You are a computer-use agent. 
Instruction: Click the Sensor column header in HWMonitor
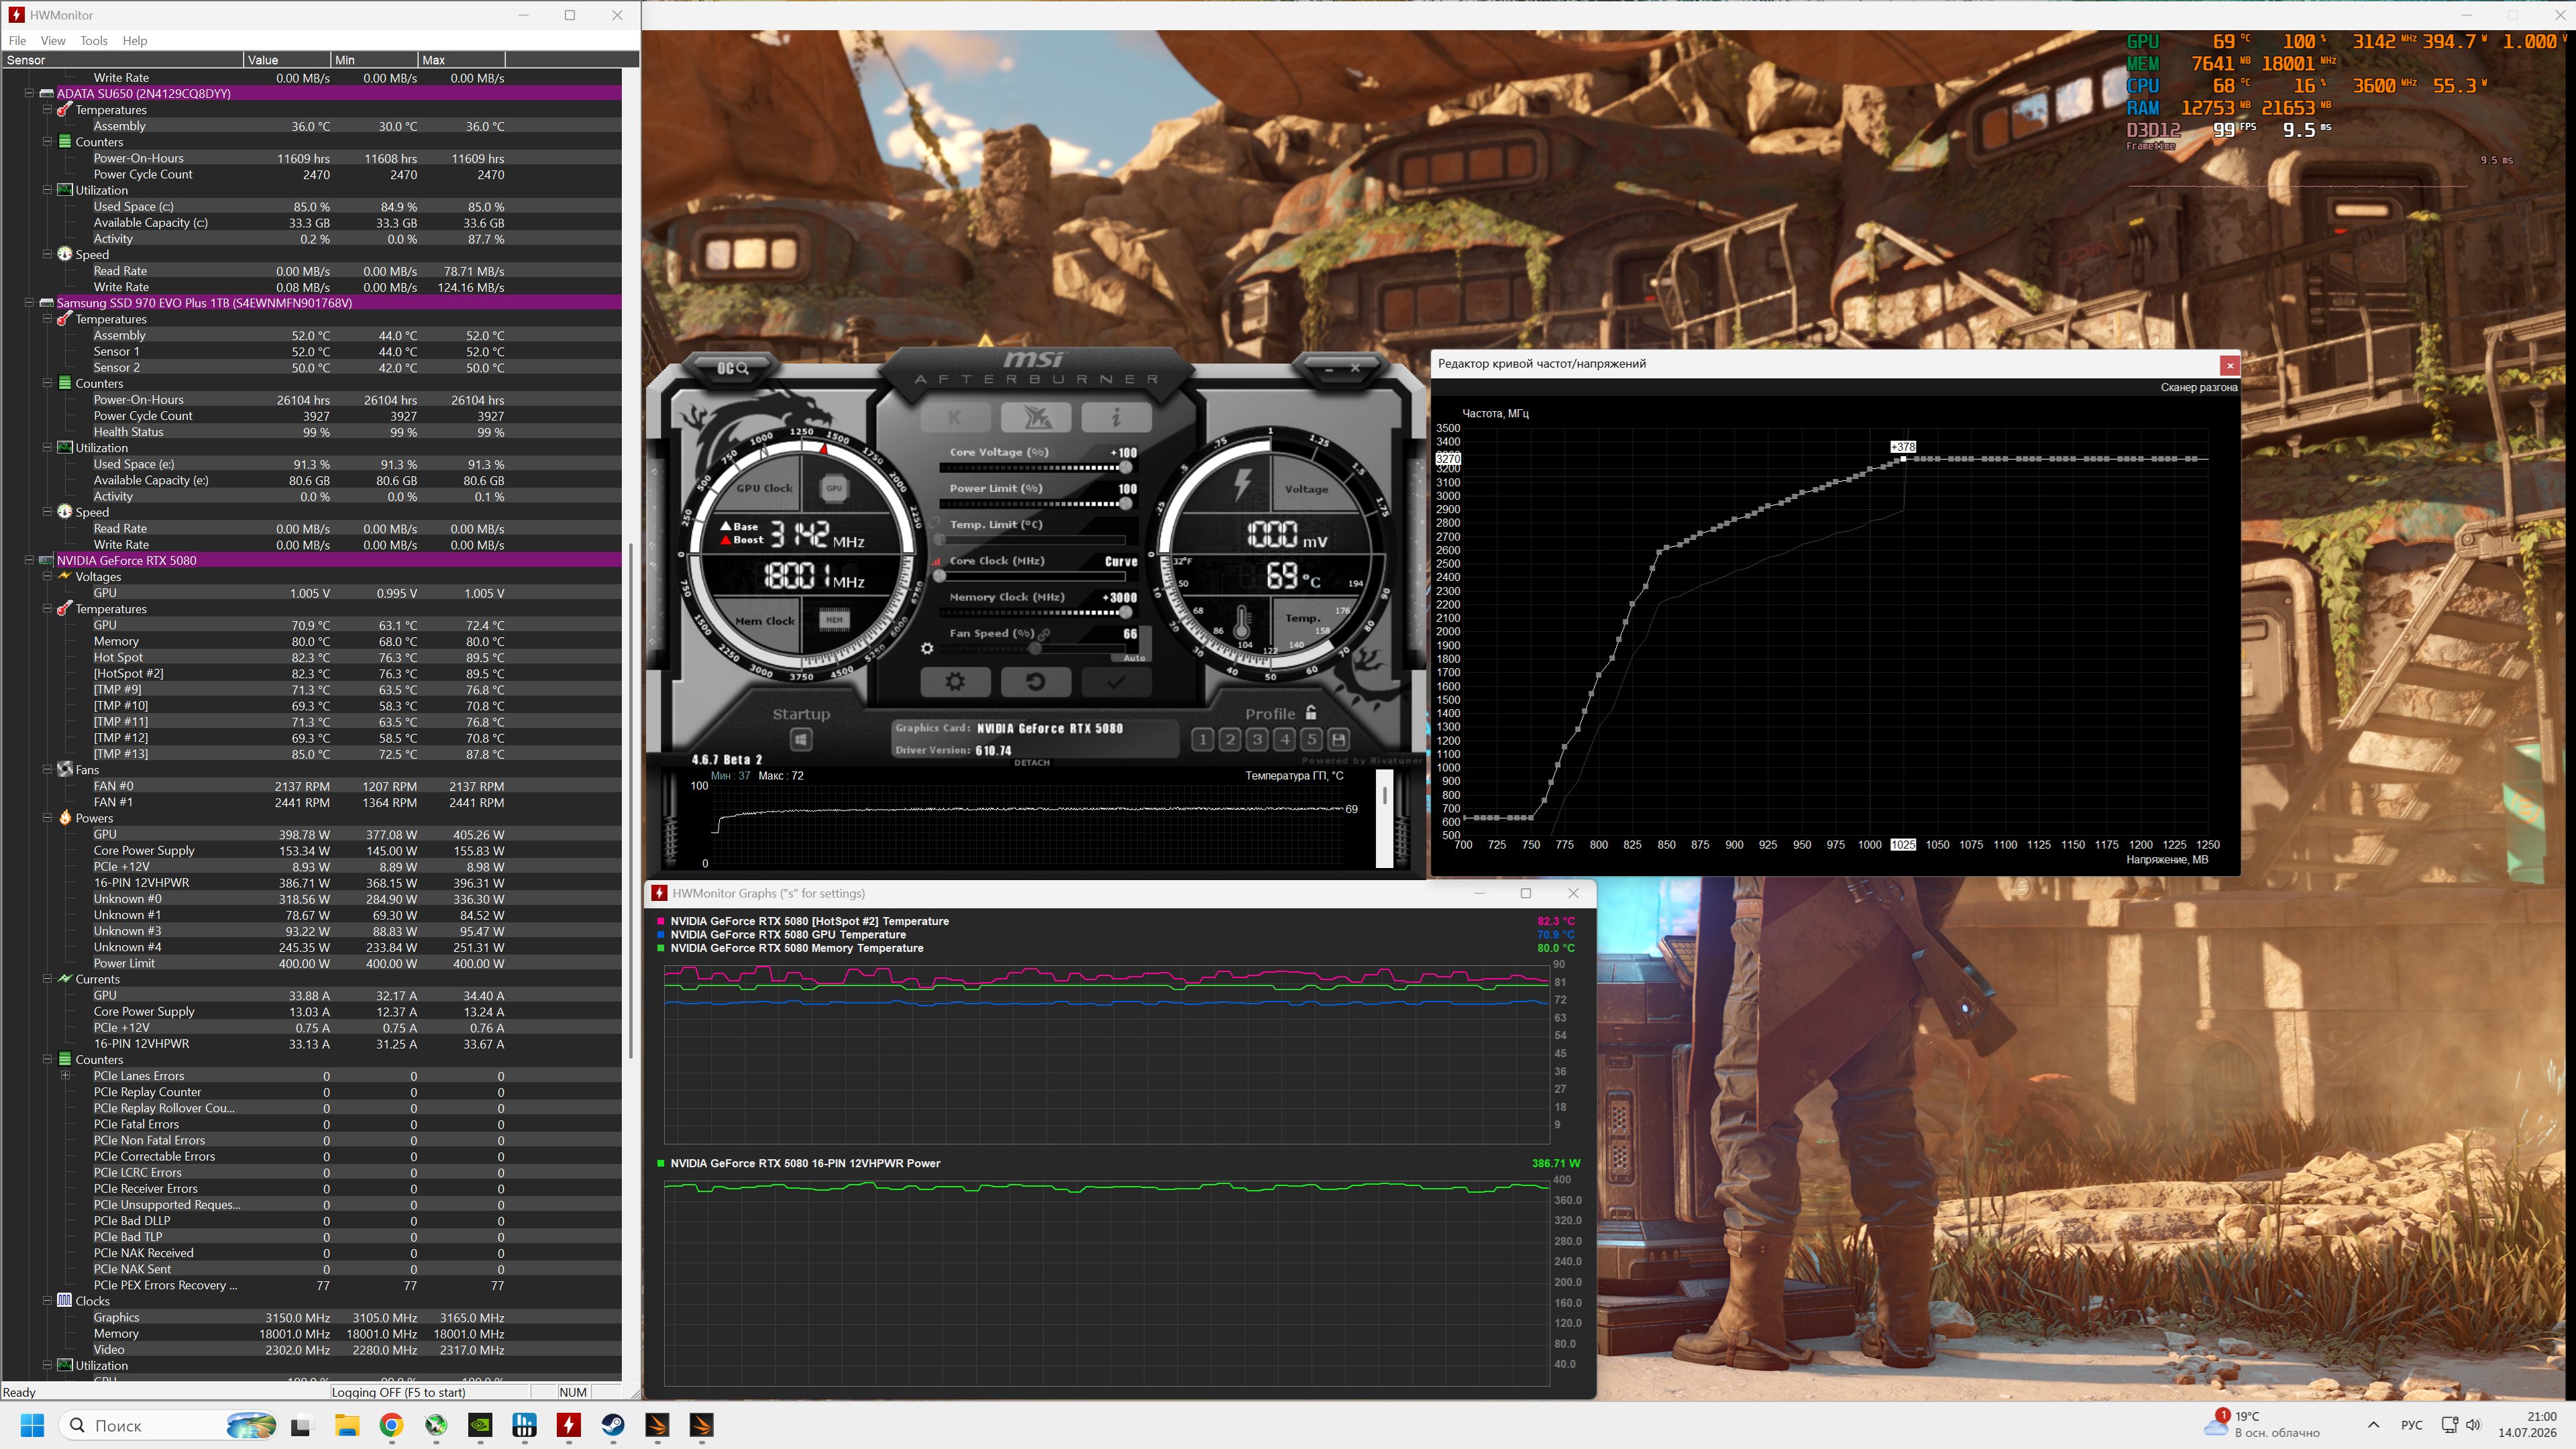coord(122,60)
